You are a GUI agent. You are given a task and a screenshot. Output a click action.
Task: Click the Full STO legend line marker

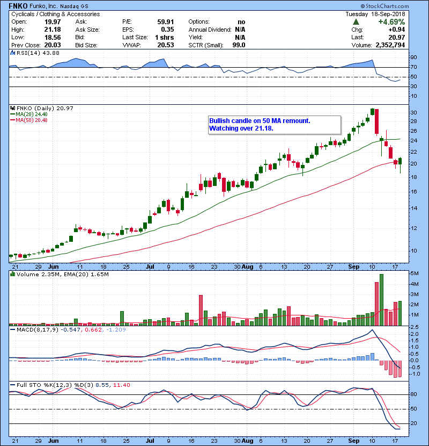pos(12,385)
